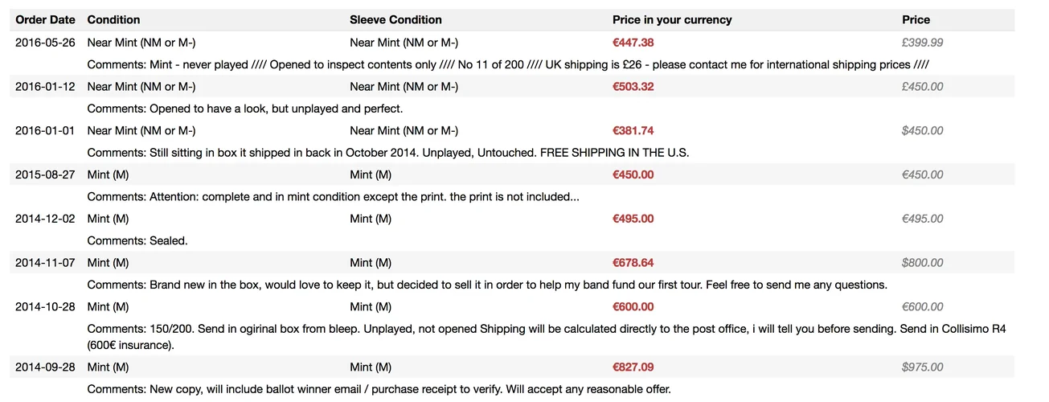Click the $975.00 original price
1049x402 pixels.
click(x=923, y=367)
